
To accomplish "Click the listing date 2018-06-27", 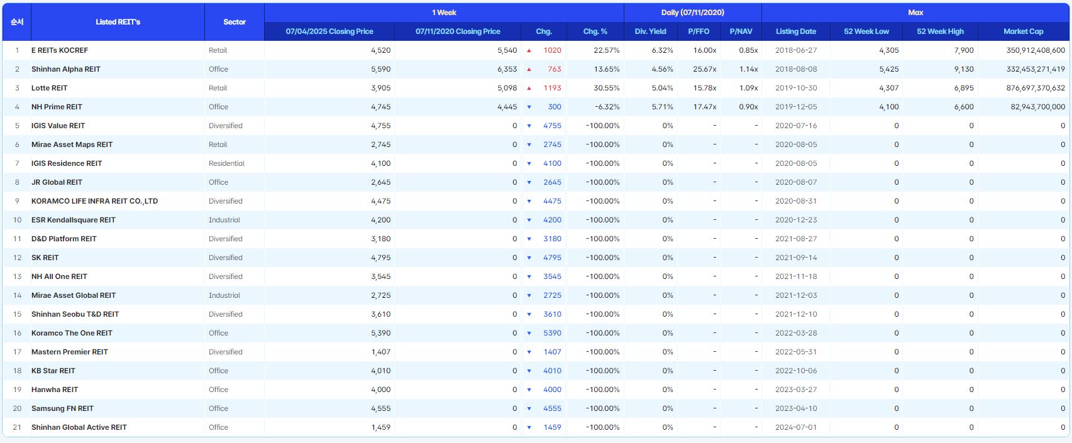I will point(796,50).
